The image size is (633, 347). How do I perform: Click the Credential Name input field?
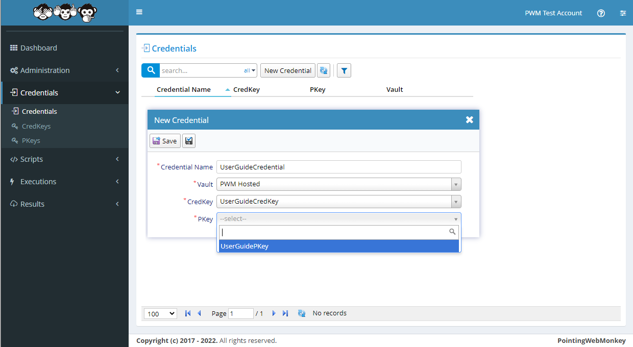[338, 167]
